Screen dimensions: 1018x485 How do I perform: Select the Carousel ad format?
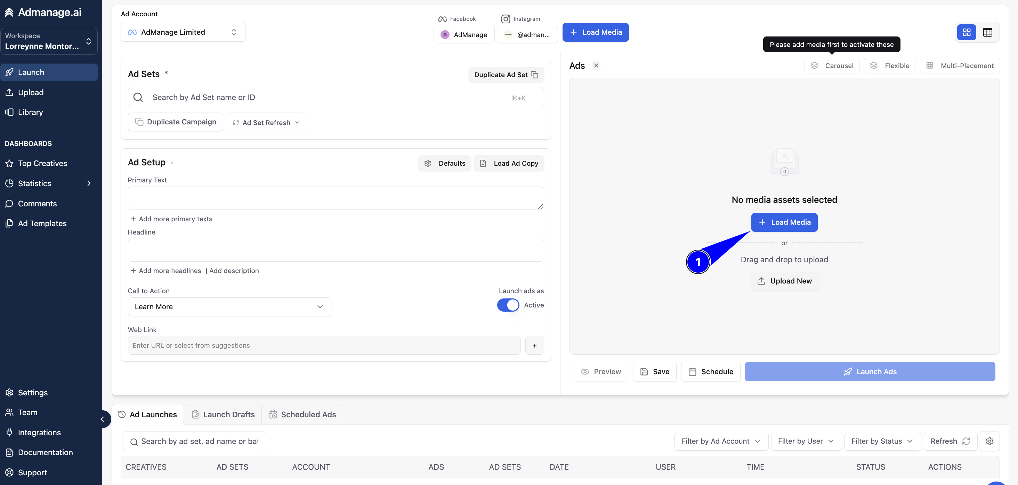point(832,66)
